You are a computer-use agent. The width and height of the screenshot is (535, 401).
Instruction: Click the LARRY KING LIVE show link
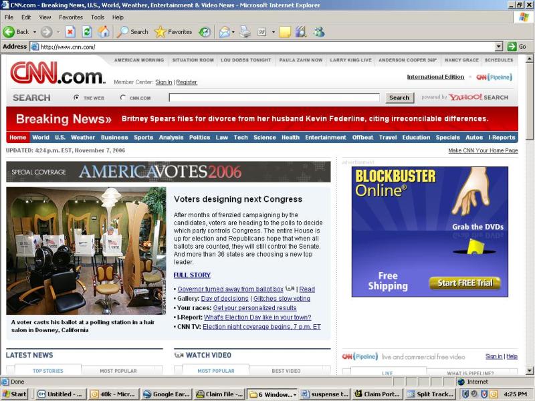(x=350, y=60)
